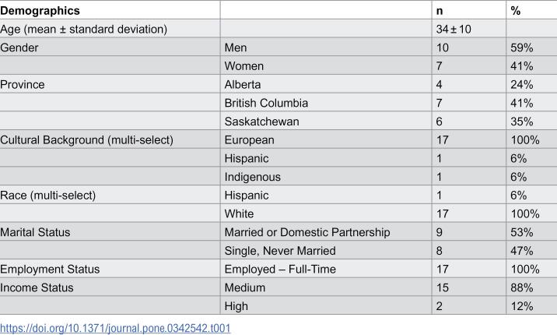The height and width of the screenshot is (335, 557).
Task: Select Cultural Background (multi-select) label
Action: coord(86,140)
